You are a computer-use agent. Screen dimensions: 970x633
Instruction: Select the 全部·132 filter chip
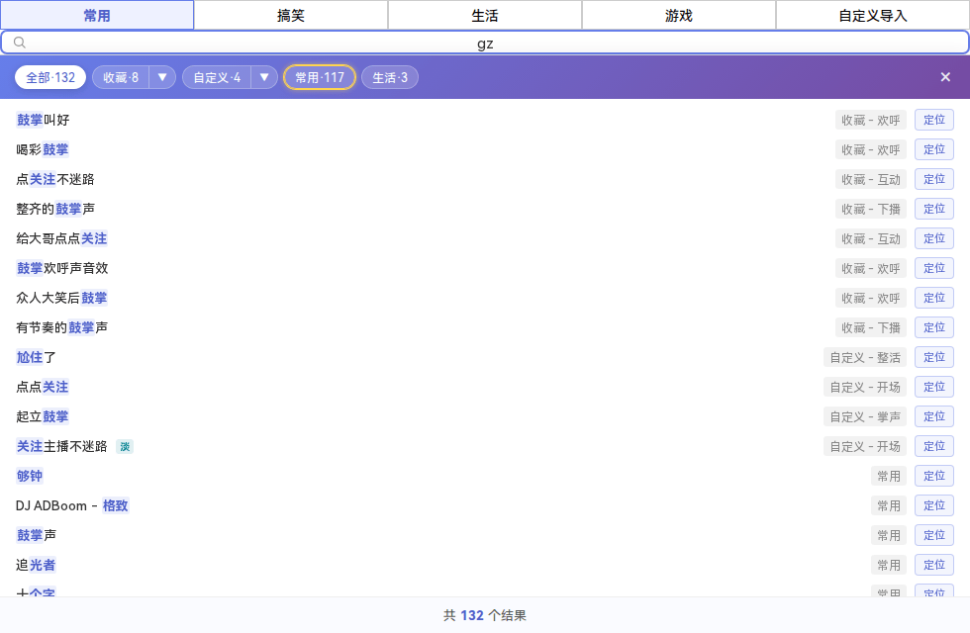[x=50, y=77]
